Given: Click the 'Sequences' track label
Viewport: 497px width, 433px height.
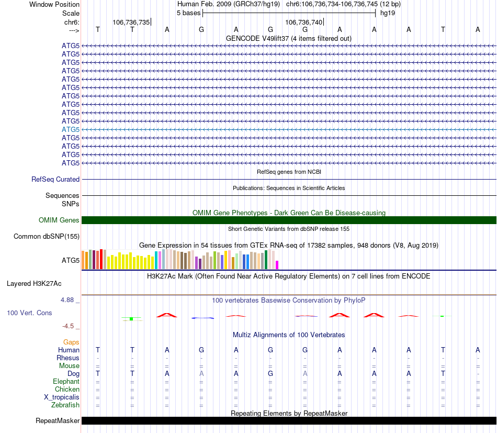Looking at the screenshot, I should (x=62, y=195).
